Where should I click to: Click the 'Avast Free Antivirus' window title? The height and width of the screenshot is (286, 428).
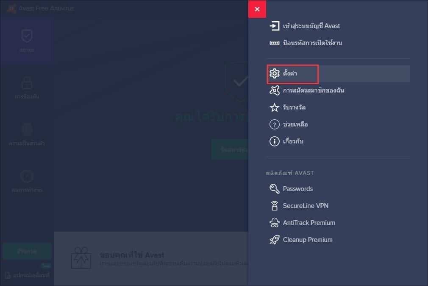coord(46,9)
